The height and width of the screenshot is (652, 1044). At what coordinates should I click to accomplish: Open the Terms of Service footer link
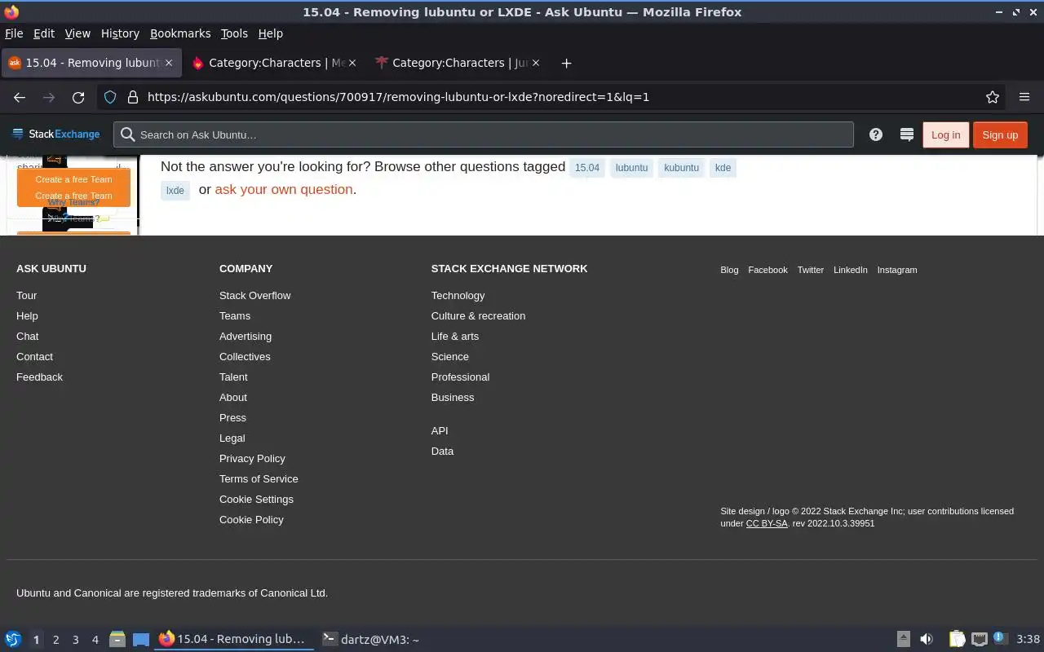[259, 478]
